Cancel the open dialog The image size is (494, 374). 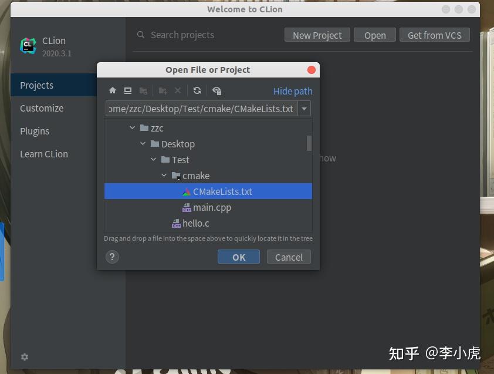coord(289,257)
